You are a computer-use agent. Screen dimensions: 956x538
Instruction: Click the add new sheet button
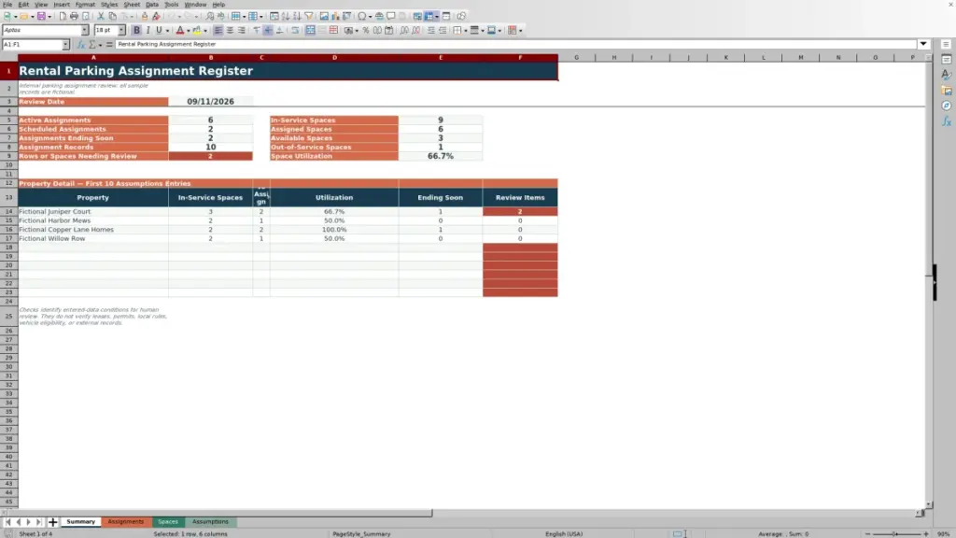pos(53,521)
